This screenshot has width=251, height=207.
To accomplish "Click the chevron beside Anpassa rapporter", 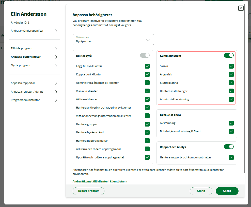I will click(x=56, y=83).
